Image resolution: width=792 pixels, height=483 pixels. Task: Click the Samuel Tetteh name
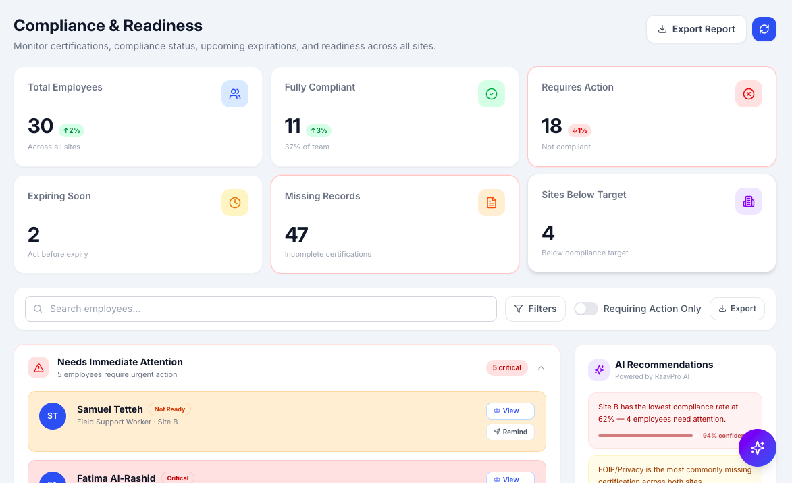(110, 409)
